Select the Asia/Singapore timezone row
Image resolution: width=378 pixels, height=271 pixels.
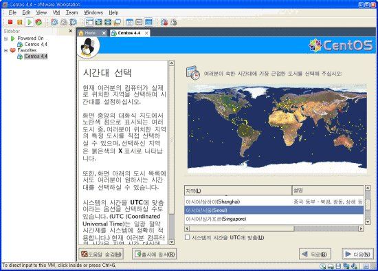(274, 219)
